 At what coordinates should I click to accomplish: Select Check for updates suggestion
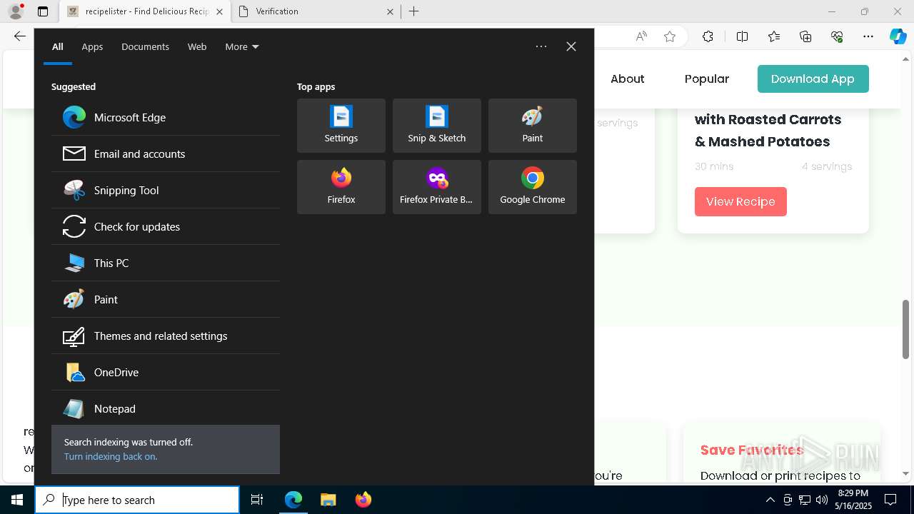click(166, 226)
